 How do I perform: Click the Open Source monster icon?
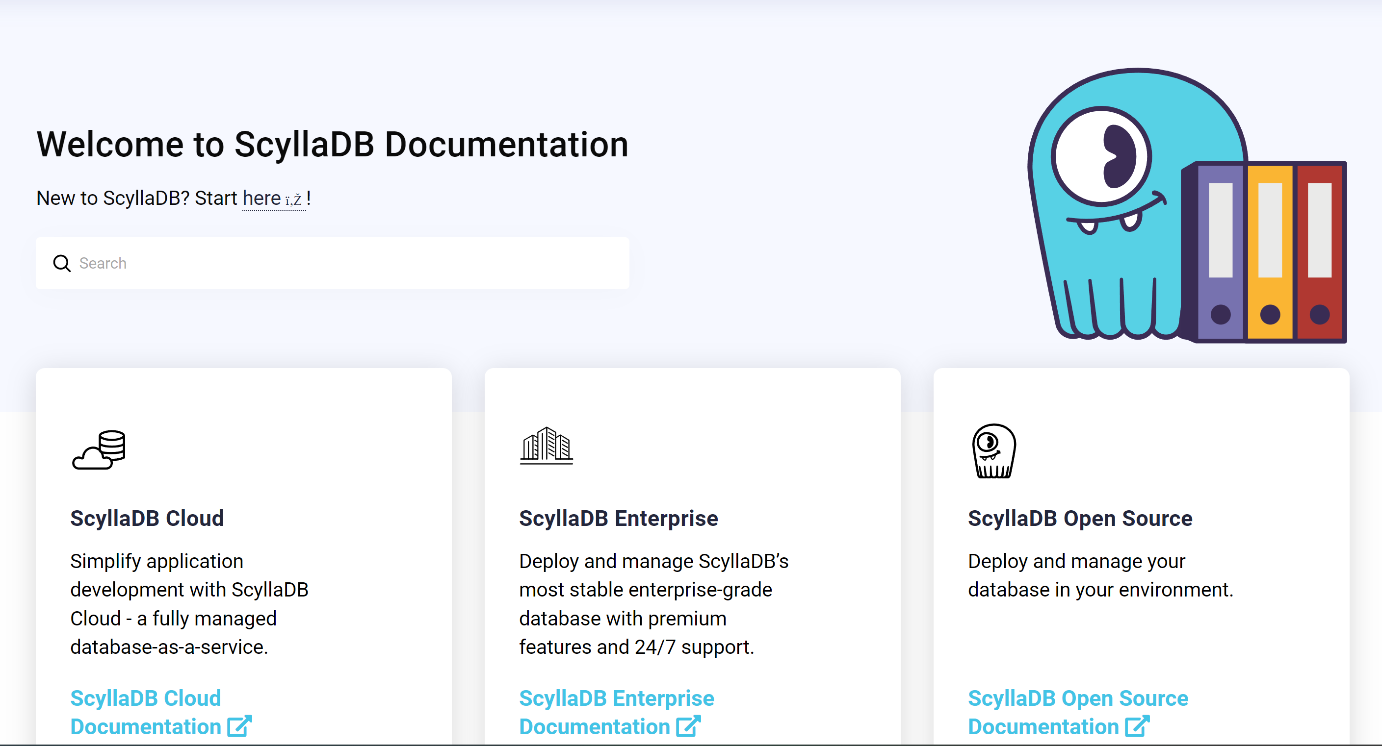[x=993, y=451]
